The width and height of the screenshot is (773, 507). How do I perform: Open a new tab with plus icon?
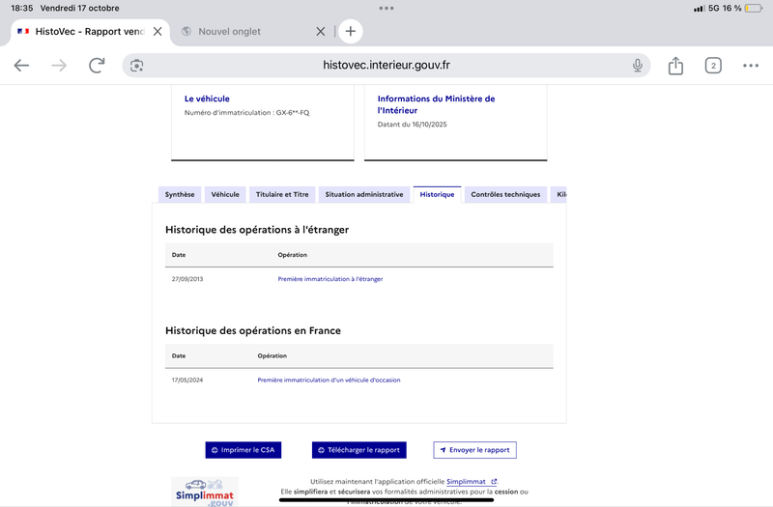pyautogui.click(x=350, y=31)
